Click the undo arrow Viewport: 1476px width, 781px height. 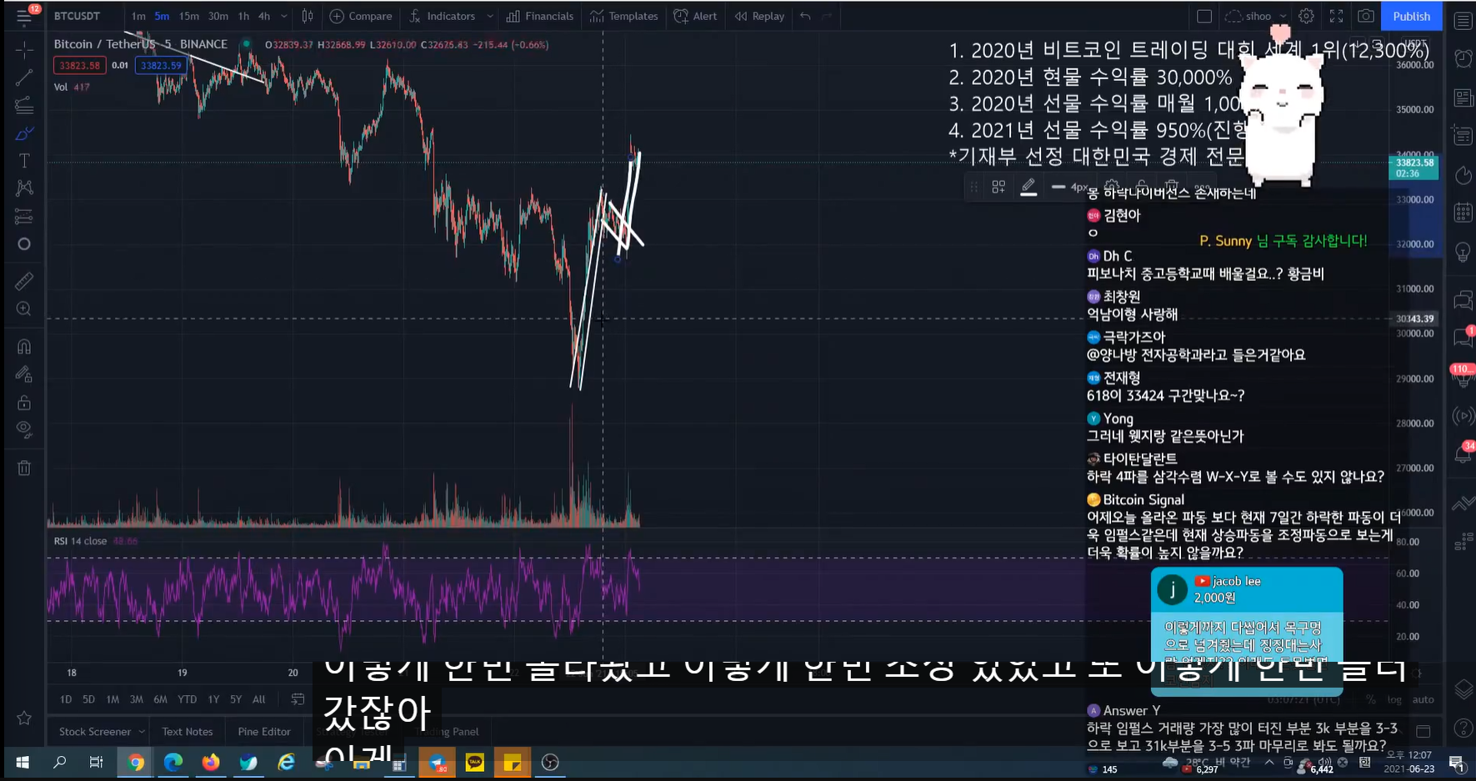[805, 16]
